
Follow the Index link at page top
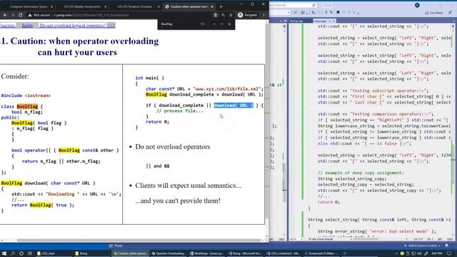pyautogui.click(x=27, y=26)
